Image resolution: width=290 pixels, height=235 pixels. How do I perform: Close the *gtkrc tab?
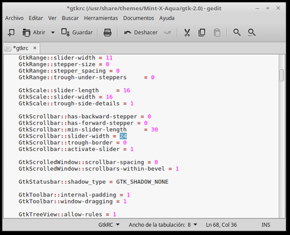click(35, 48)
